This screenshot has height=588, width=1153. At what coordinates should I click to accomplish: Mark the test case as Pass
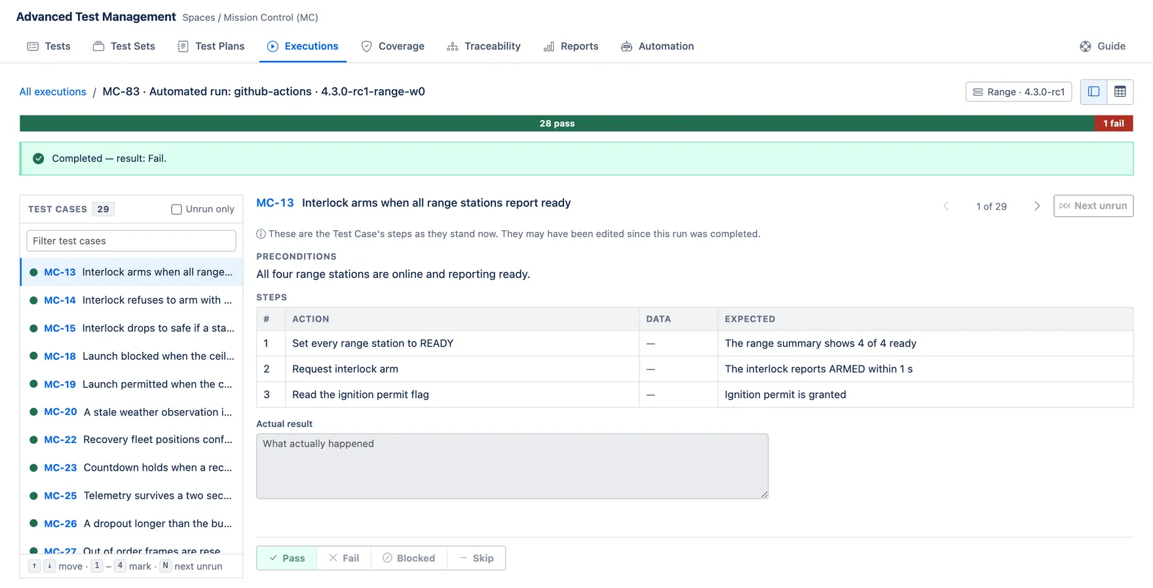click(x=287, y=559)
